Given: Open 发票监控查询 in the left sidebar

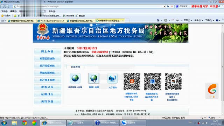Looking at the screenshot, I should (48, 58).
